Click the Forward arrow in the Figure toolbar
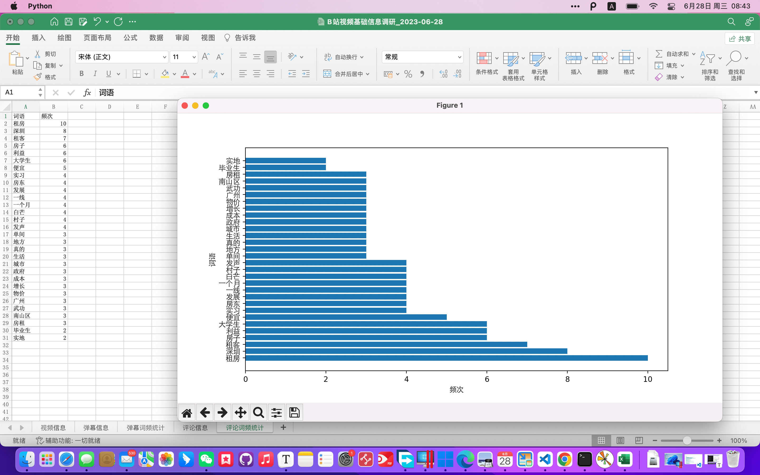Viewport: 760px width, 475px height. click(x=223, y=412)
